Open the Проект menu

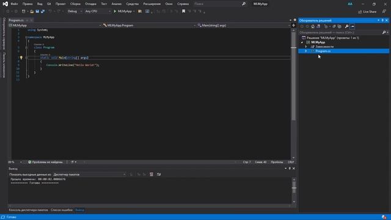click(60, 4)
